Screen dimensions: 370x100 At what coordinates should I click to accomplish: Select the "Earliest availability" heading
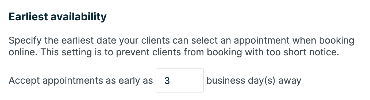[x=58, y=17]
